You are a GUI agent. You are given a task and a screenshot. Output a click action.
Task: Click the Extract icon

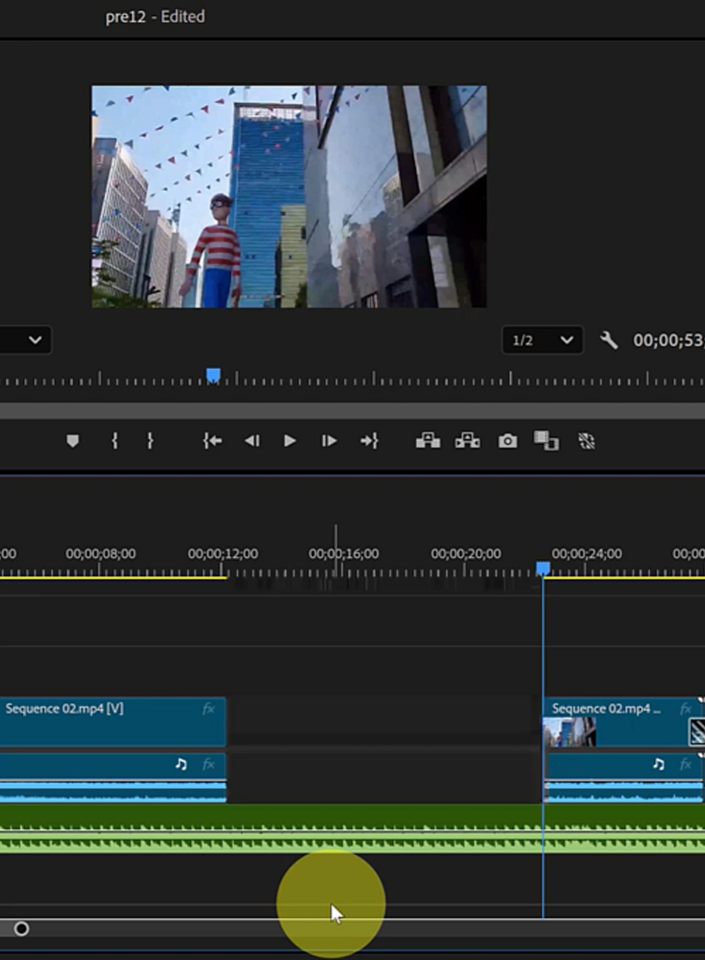[x=468, y=440]
